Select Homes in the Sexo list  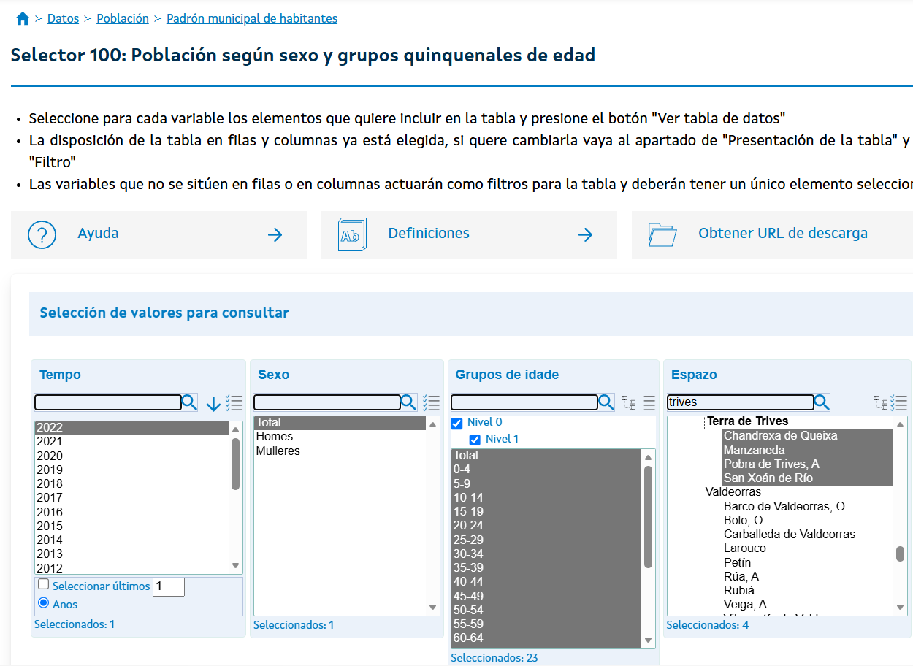[340, 437]
